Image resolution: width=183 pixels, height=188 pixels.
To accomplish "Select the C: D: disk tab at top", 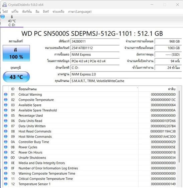I will 12,21.
